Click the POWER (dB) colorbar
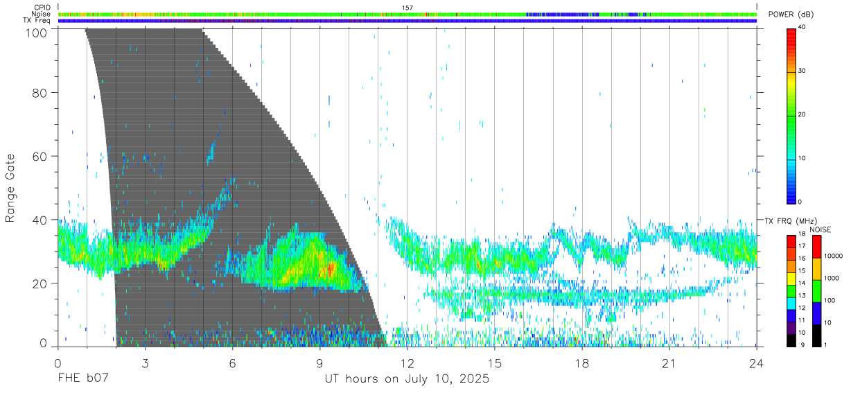 pyautogui.click(x=791, y=115)
